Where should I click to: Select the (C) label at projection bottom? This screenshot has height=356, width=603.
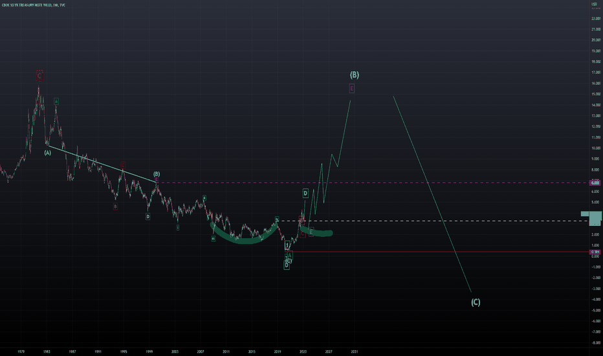click(x=476, y=302)
